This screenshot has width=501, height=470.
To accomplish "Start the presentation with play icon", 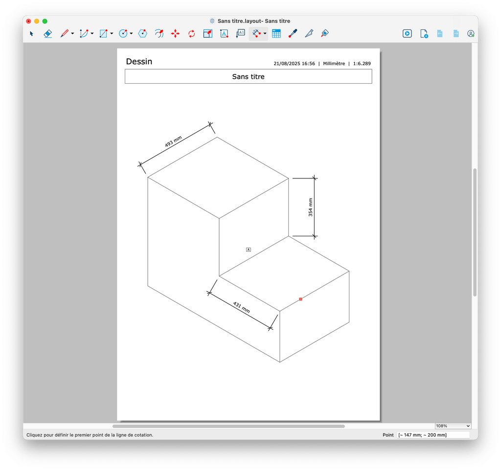I will tap(407, 34).
